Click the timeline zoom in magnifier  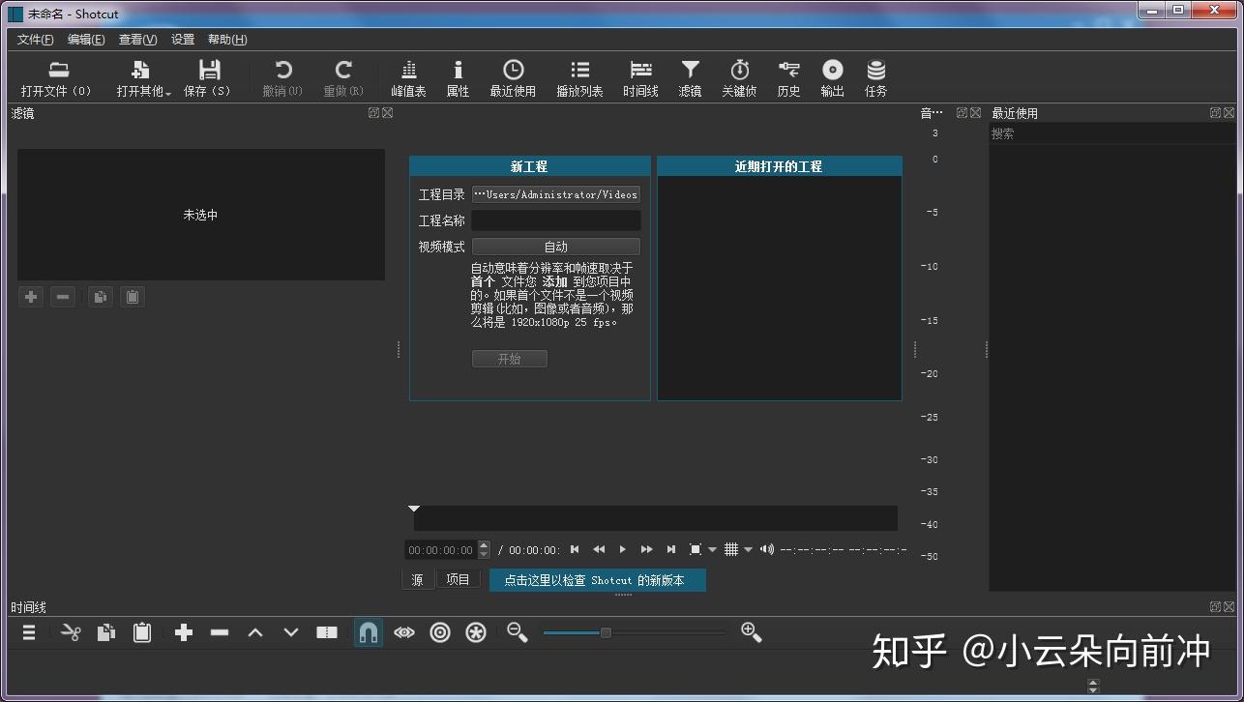point(751,632)
